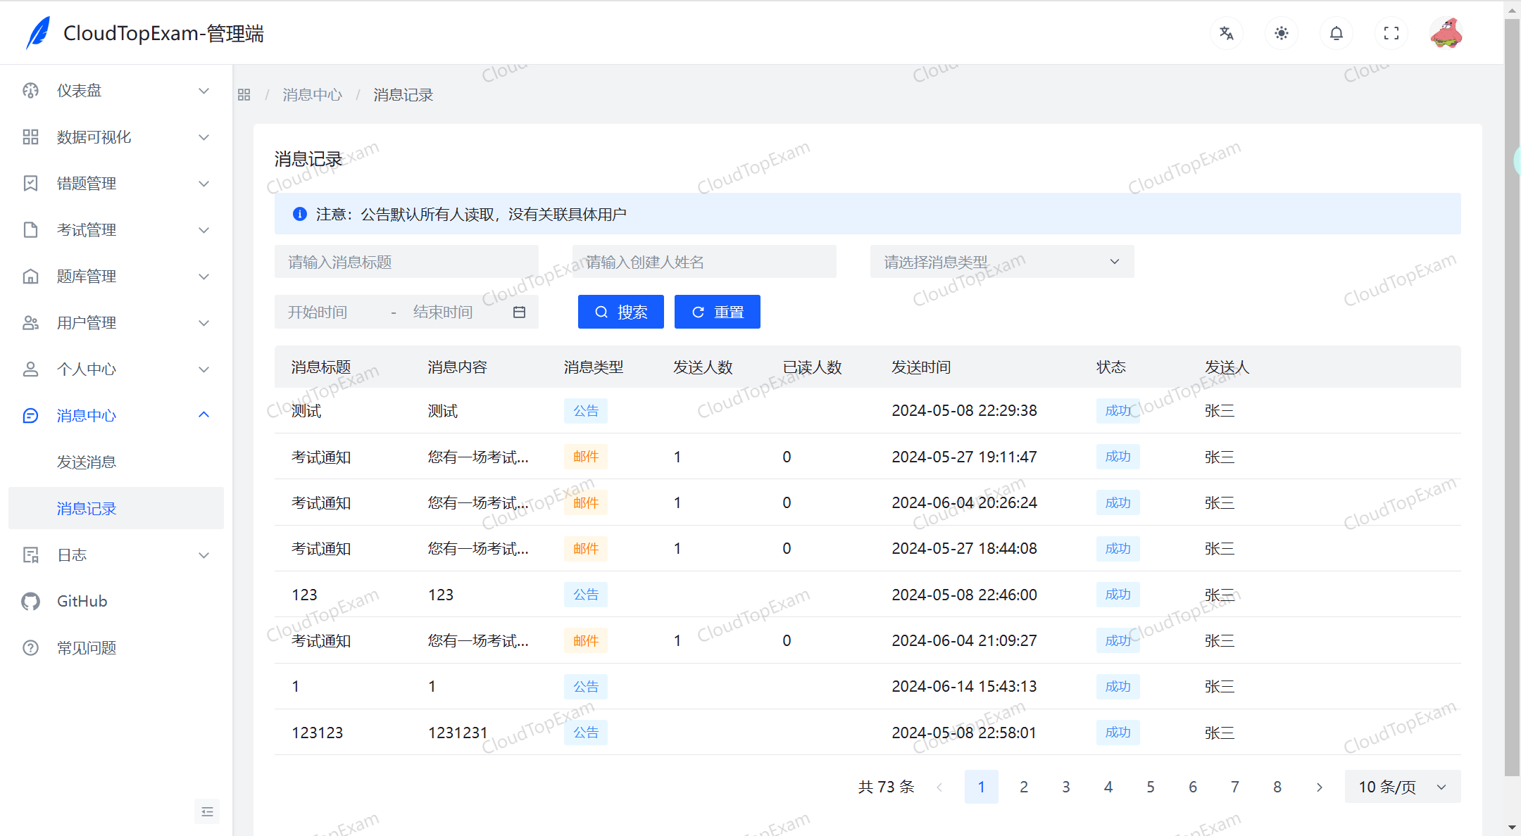Enter fullscreen via the expand icon
Screen dimensions: 1521x836
1391,33
